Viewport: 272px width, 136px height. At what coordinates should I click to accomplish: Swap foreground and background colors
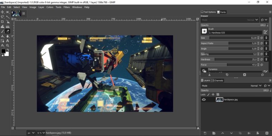(8, 50)
